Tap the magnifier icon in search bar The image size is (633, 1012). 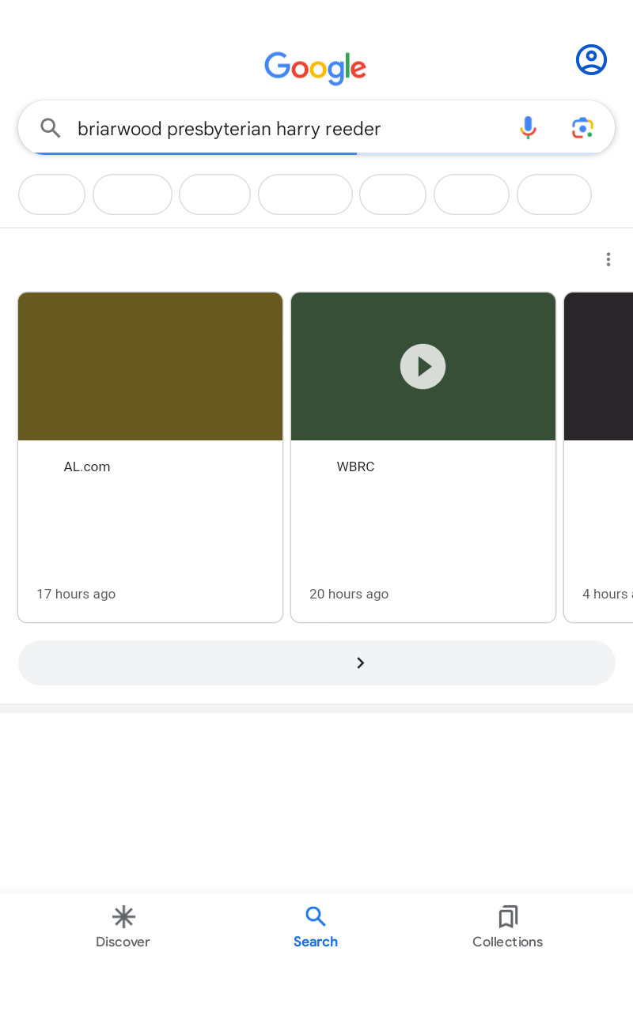[51, 128]
